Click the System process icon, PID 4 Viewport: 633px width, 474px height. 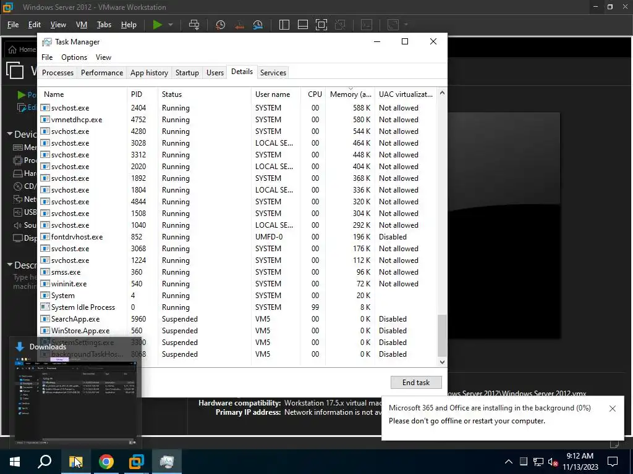(x=45, y=296)
